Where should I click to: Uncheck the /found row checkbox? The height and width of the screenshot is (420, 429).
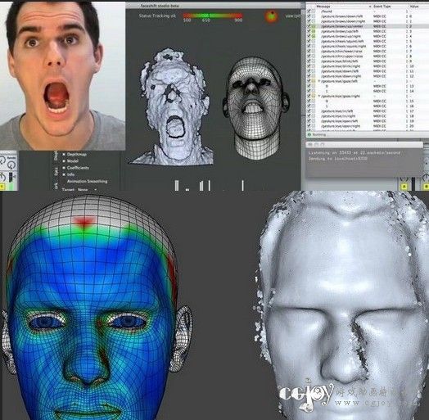(x=309, y=11)
